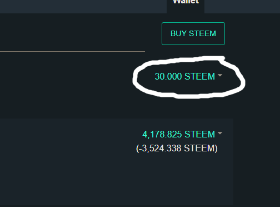Click the top navigation bar left of Wallet
This screenshot has height=207, width=280.
(x=83, y=7)
